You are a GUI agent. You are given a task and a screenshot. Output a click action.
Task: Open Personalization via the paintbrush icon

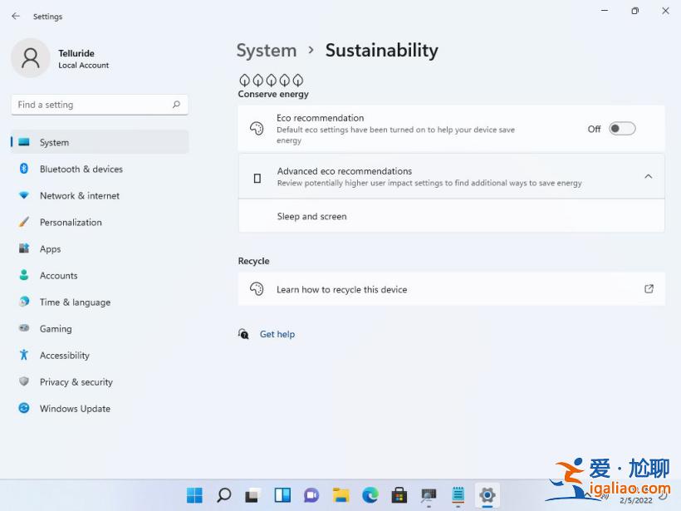tap(23, 222)
